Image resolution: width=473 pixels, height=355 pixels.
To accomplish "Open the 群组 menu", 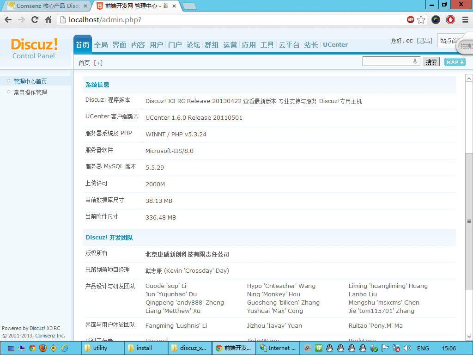I will coord(212,45).
